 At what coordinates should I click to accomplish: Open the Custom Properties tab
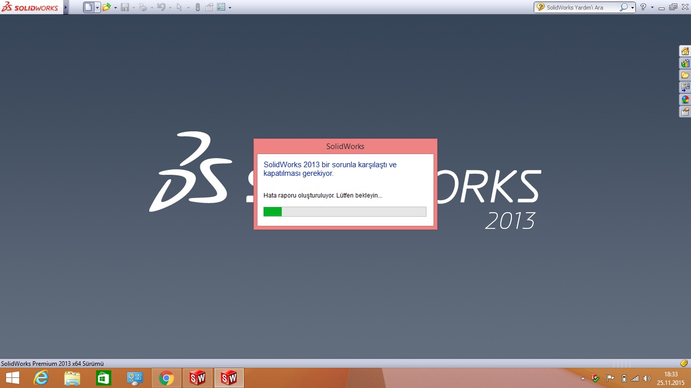pos(685,112)
